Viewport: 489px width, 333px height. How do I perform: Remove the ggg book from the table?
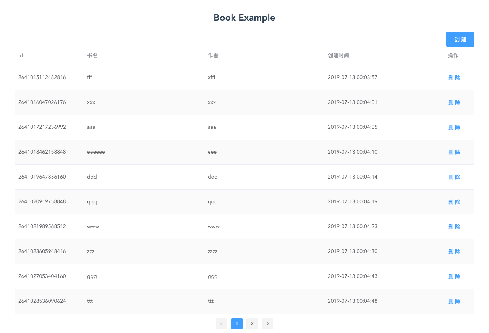tap(454, 276)
